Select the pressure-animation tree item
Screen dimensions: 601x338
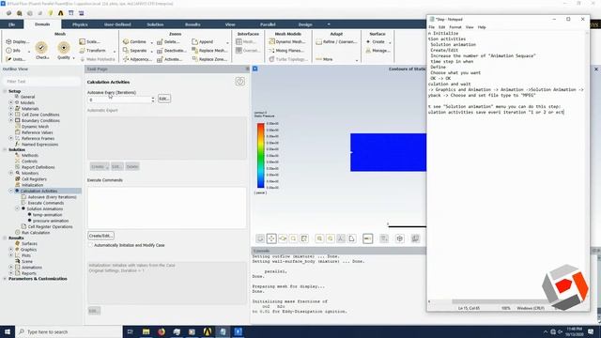coord(51,221)
